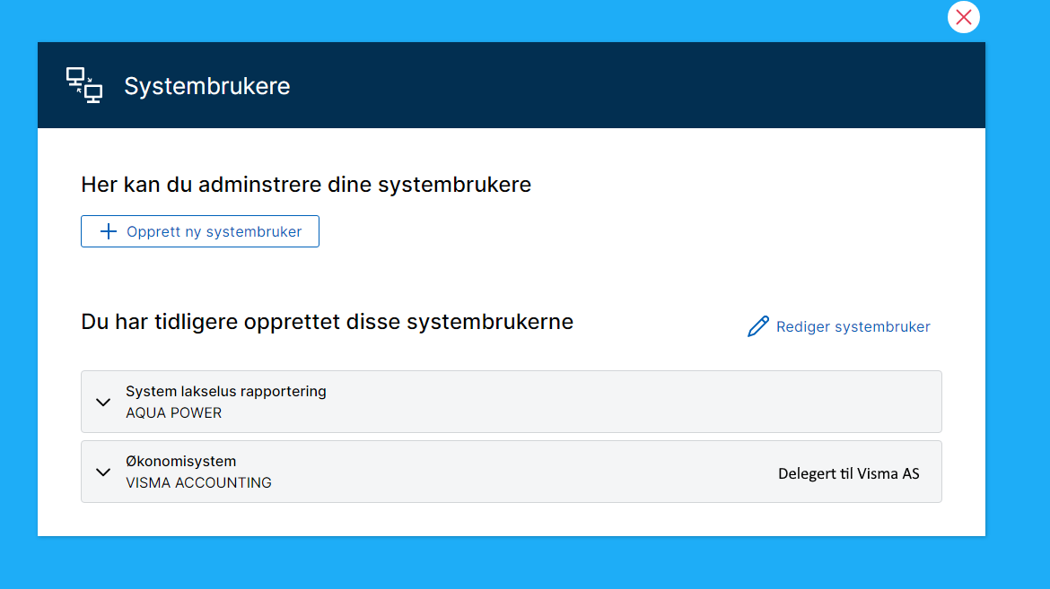This screenshot has width=1050, height=589.
Task: Click the plus icon on the create button
Action: (x=109, y=230)
